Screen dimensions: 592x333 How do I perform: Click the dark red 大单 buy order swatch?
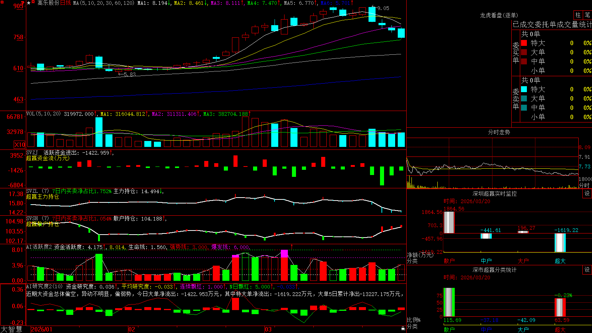coord(524,52)
